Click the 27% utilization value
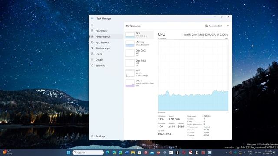Viewport: 278px width, 156px height. point(161,119)
